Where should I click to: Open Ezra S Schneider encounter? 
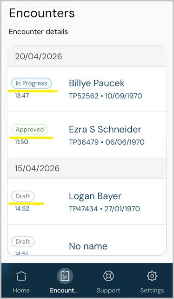87,135
